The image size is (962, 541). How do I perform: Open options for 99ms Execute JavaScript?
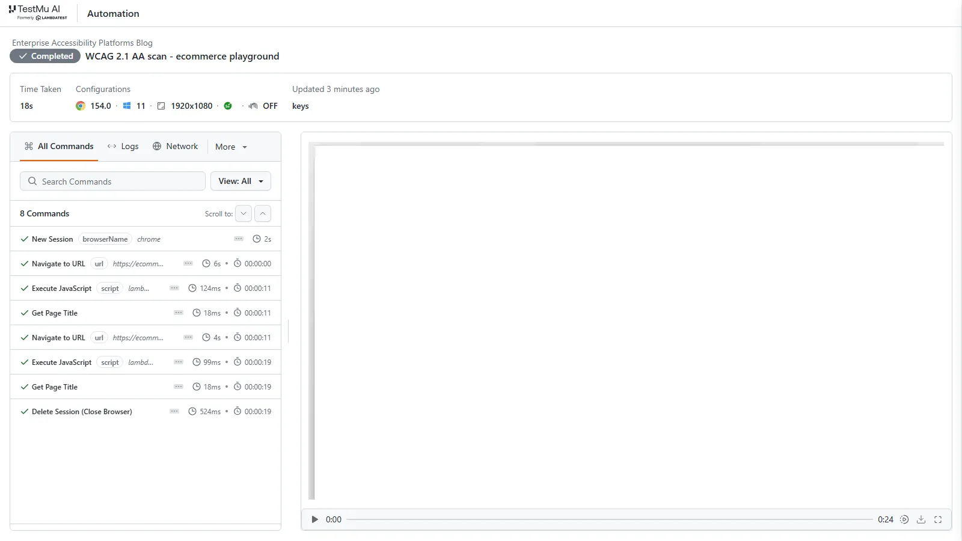[x=179, y=362]
